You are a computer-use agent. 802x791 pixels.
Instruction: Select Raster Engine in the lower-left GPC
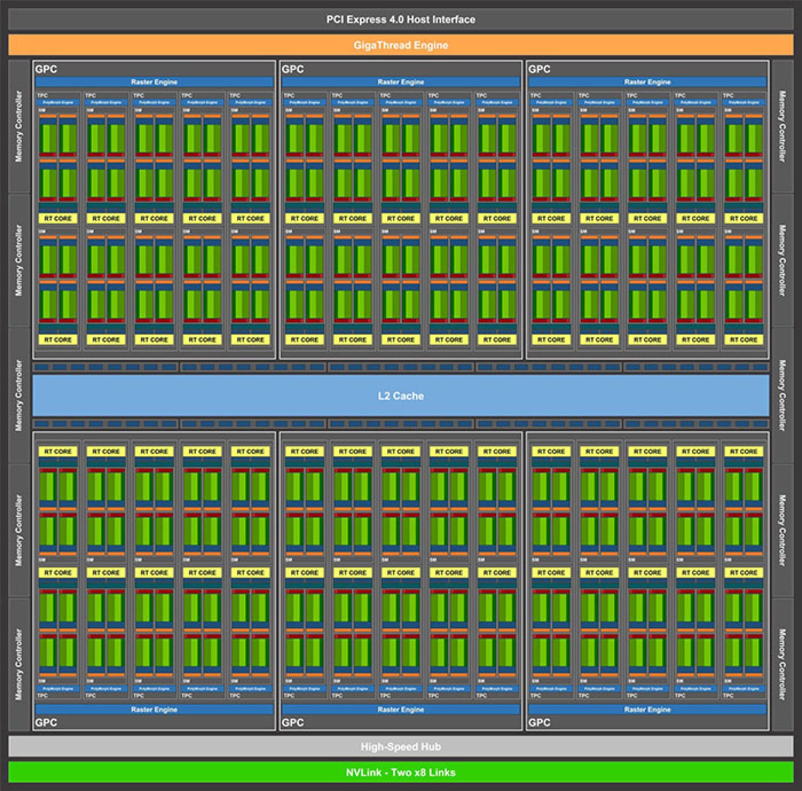coord(154,710)
